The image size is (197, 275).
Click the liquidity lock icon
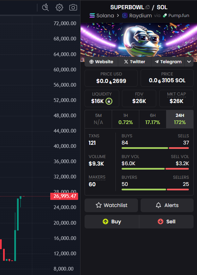(109, 101)
